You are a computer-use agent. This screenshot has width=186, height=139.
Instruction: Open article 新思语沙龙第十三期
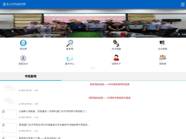tap(40, 138)
